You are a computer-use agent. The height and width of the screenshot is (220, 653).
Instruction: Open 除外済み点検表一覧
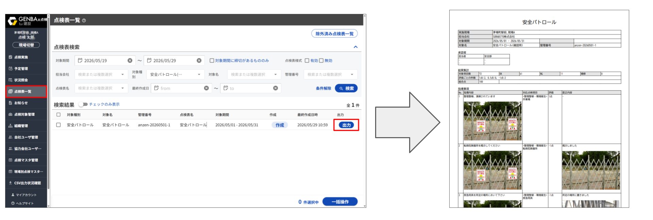point(334,34)
